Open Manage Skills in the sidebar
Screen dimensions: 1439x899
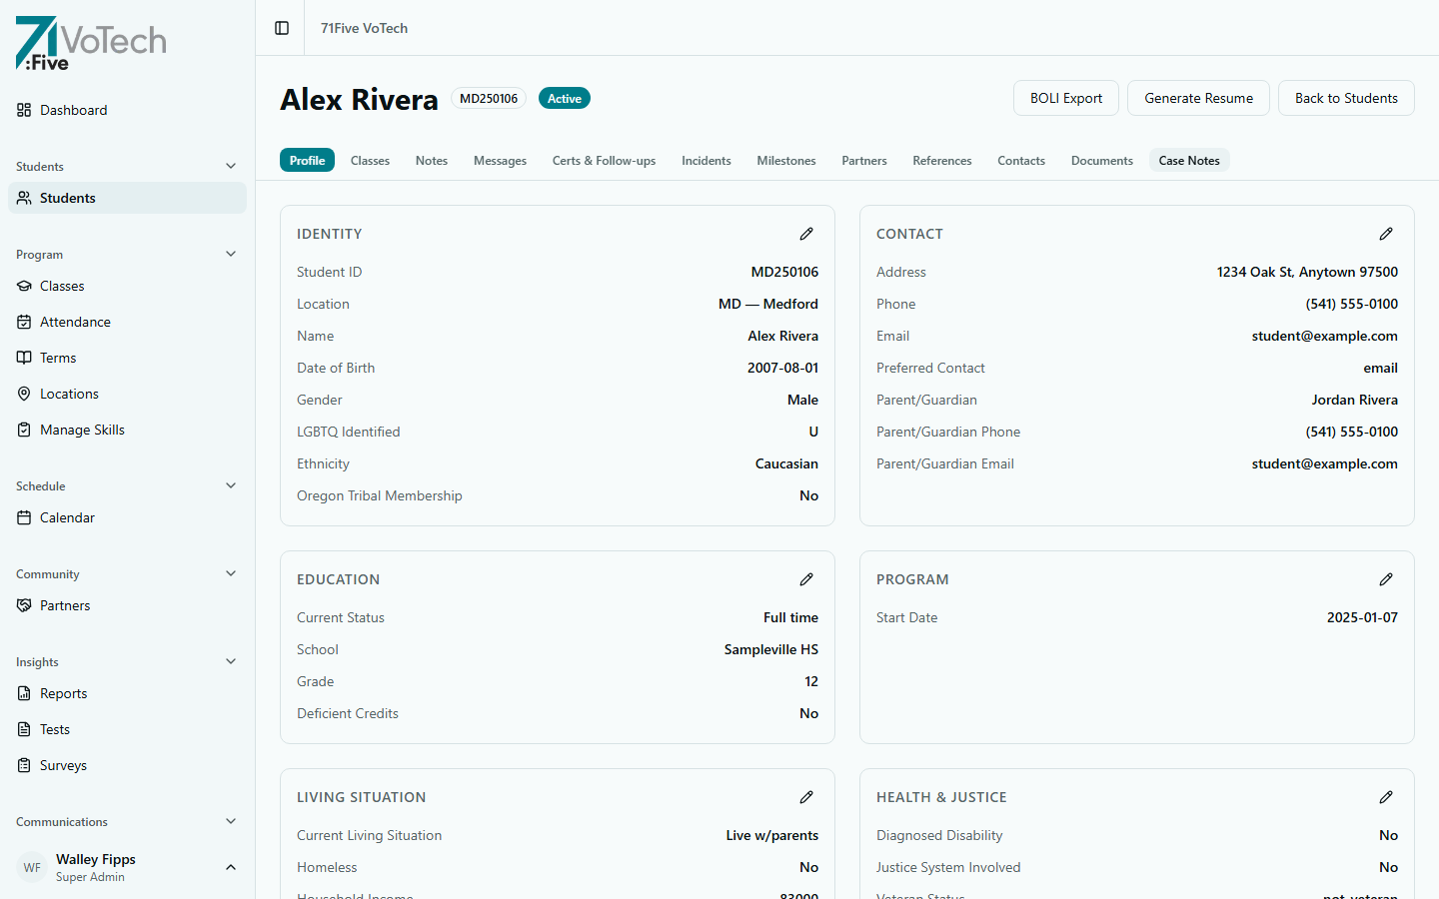pos(82,430)
